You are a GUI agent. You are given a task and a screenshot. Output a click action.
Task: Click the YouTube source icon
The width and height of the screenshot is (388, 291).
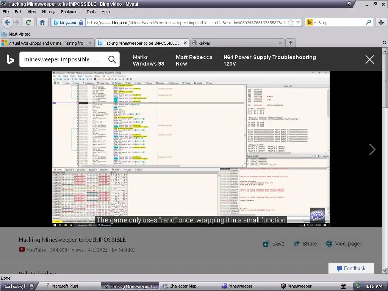pos(22,249)
